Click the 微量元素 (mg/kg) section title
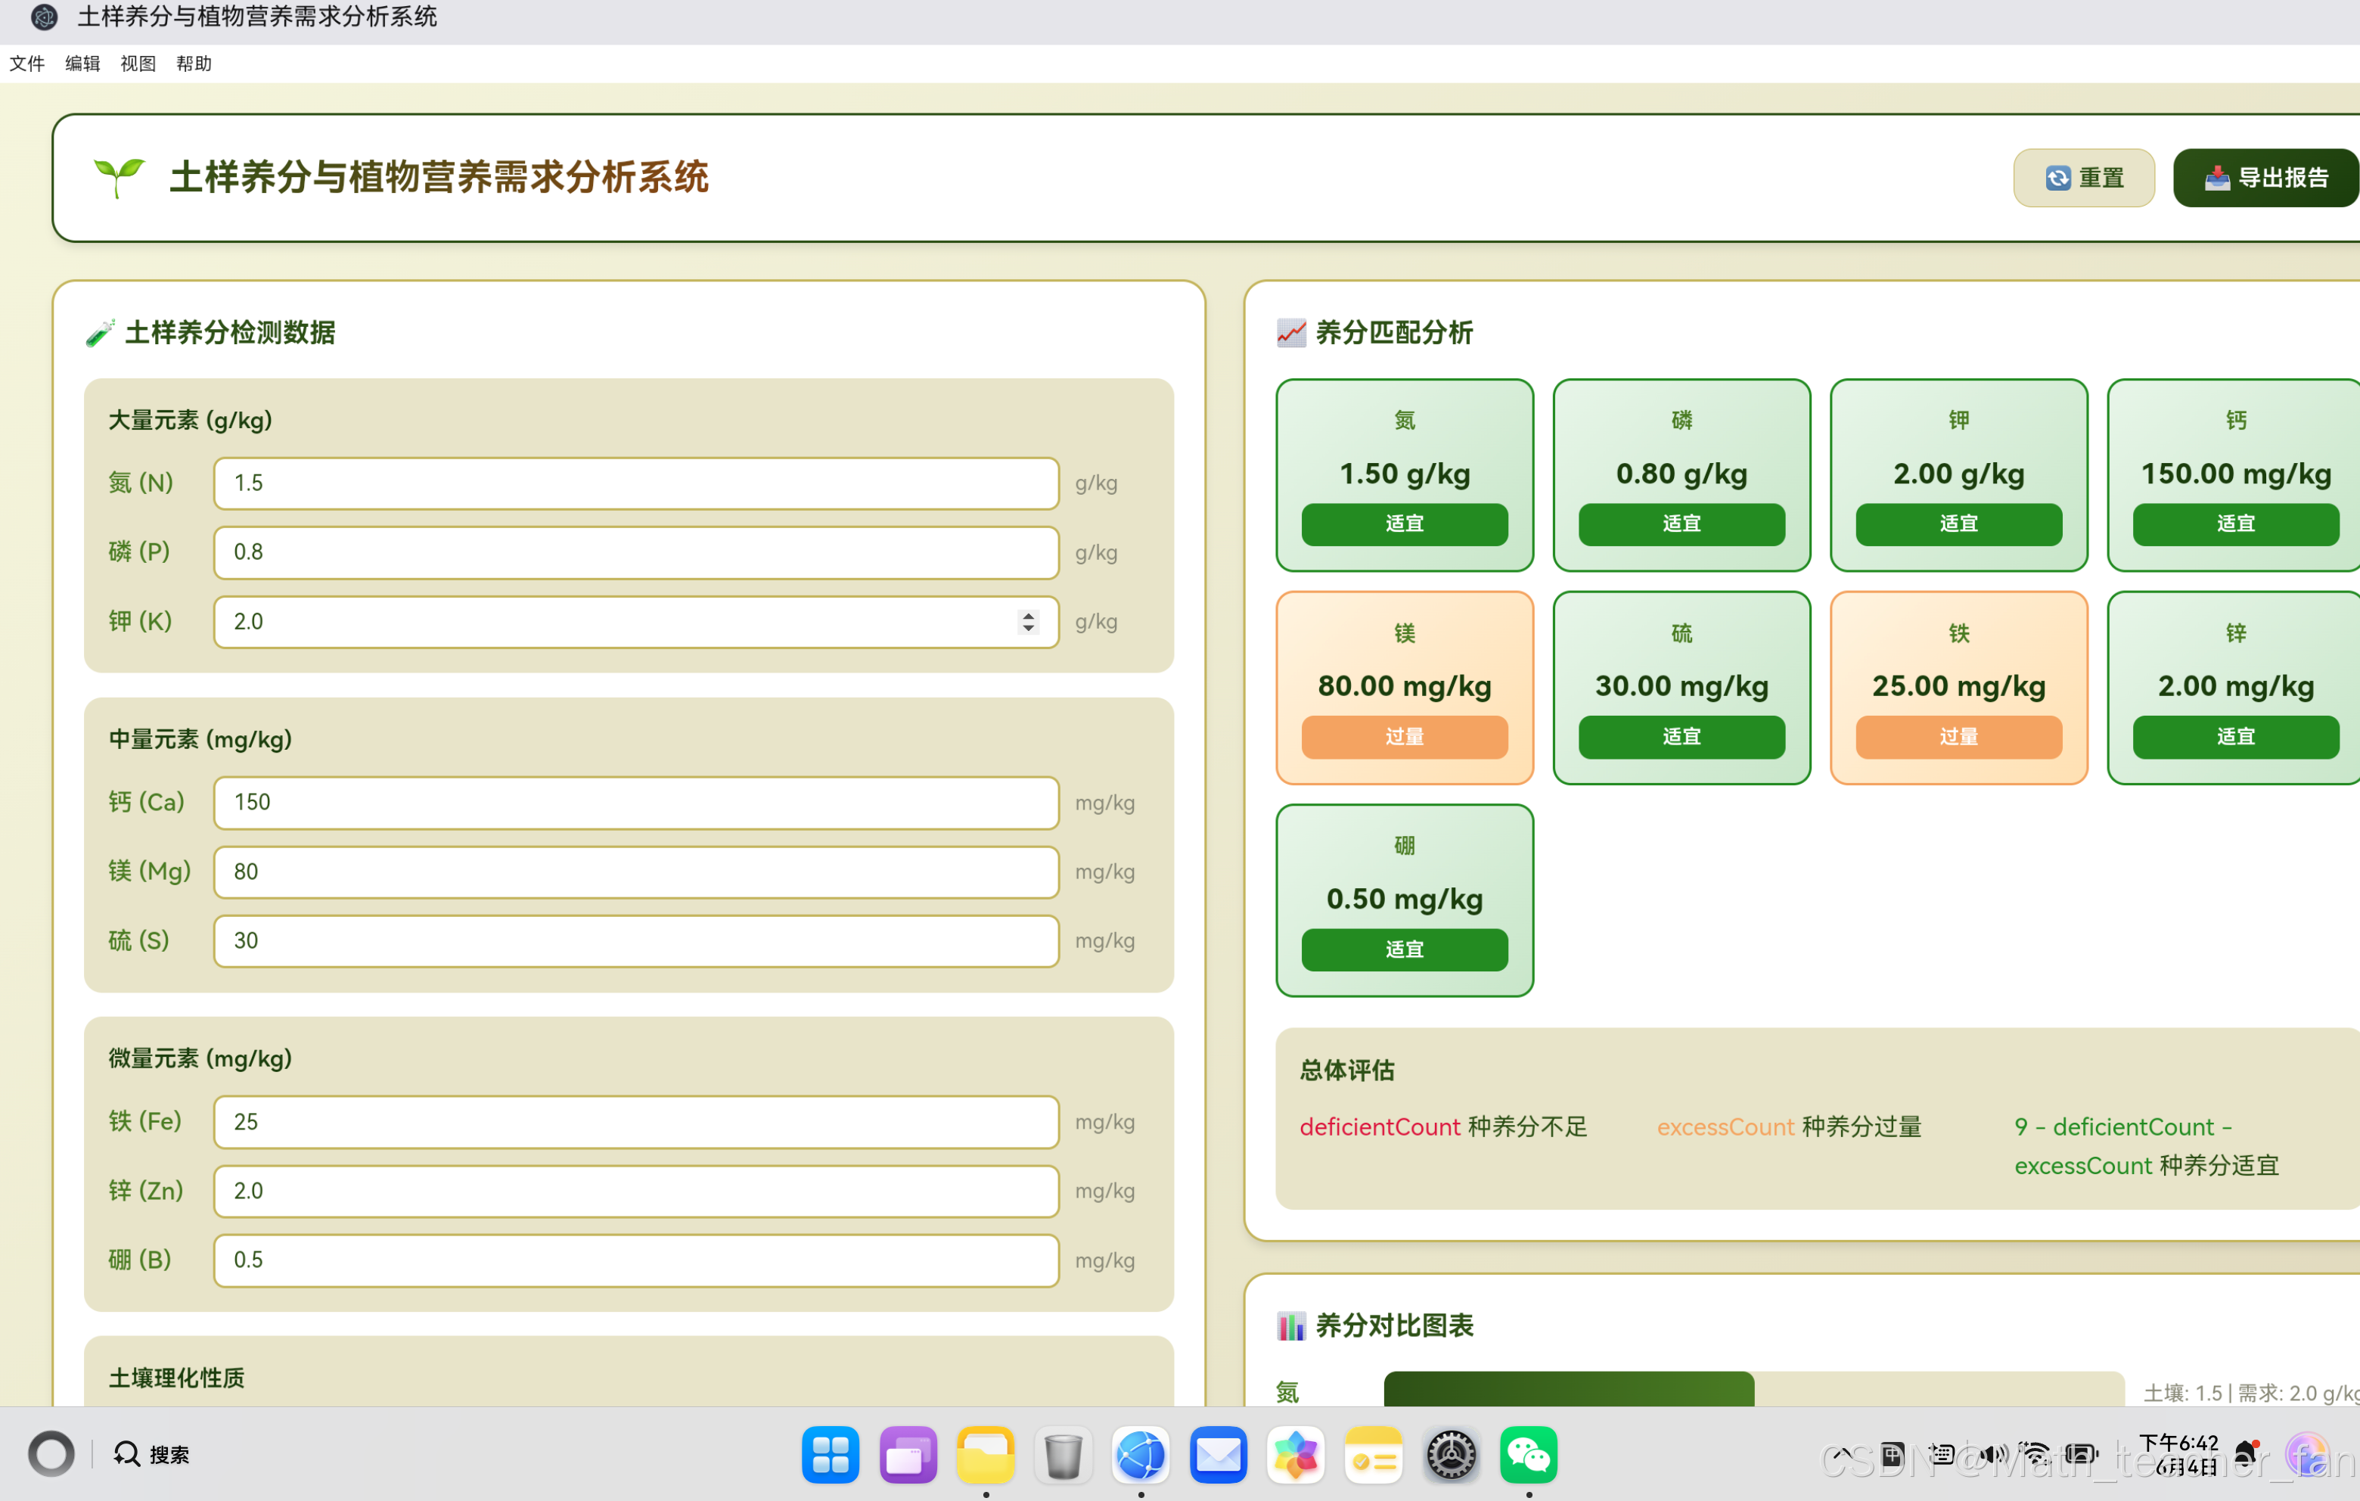 [x=200, y=1059]
